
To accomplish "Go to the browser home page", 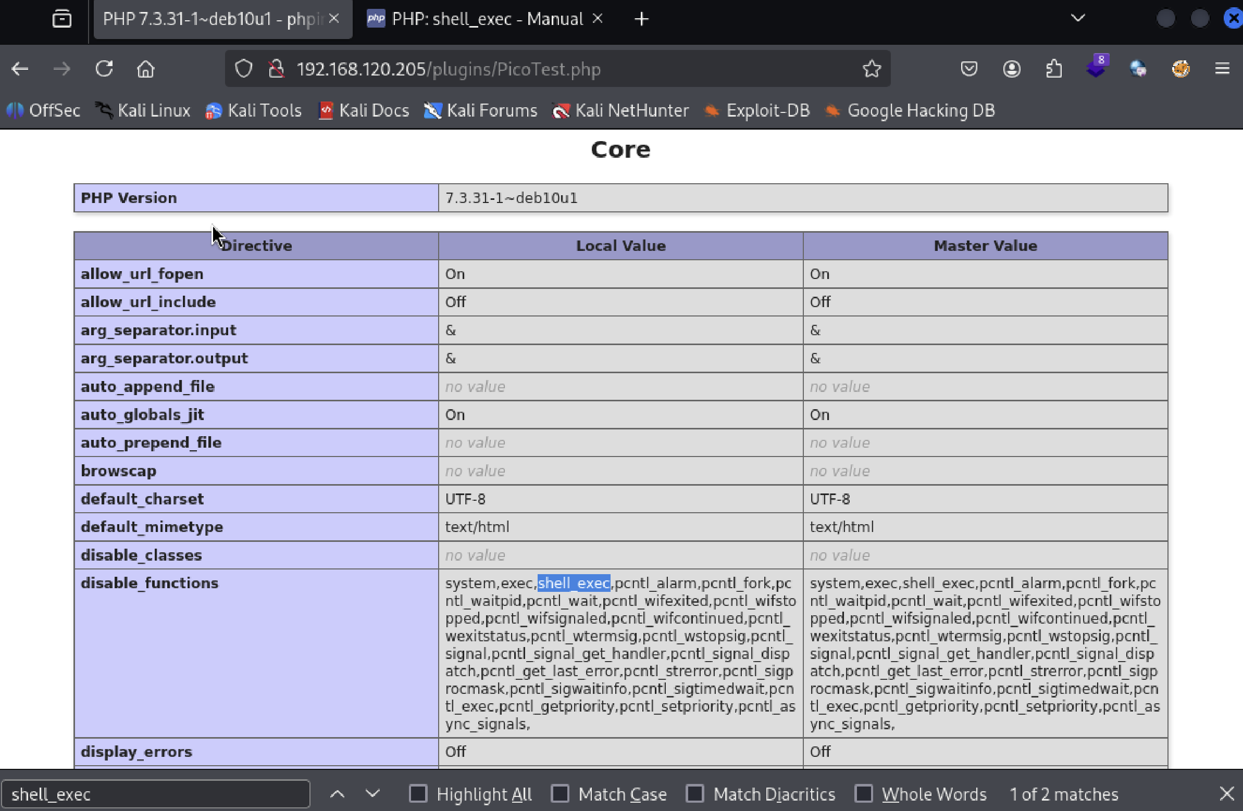I will 145,69.
